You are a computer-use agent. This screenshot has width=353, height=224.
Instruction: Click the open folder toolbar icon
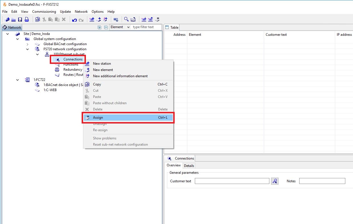click(13, 20)
